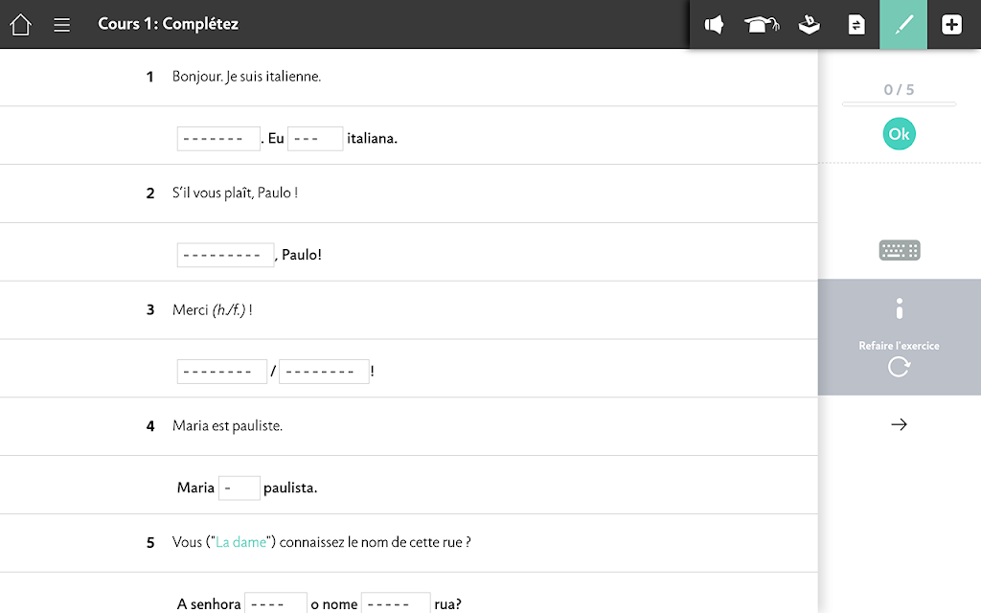Viewport: 981px width, 613px height.
Task: Select the blank after A senhora
Action: click(275, 603)
